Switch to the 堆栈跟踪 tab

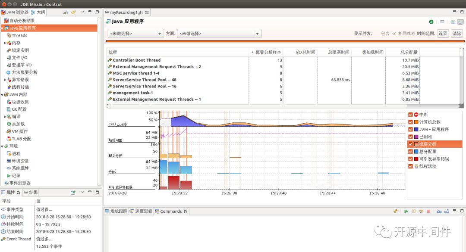(x=116, y=211)
